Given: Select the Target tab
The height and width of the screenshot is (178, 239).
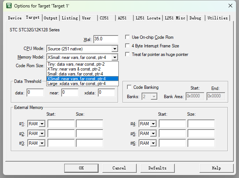Looking at the screenshot, I should tap(32, 18).
